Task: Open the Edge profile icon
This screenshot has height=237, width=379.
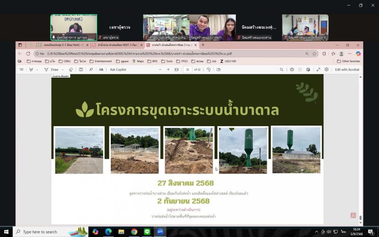Action: (x=341, y=54)
